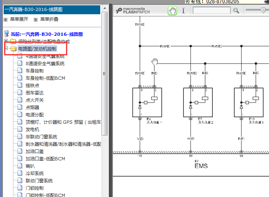This screenshot has height=197, width=269.
Task: Click the page icon beside 喇叭
Action: 20,166
